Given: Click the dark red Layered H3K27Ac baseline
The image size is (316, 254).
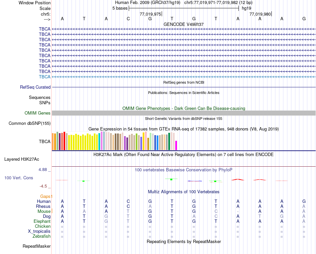Looking at the screenshot, I should coord(184,167).
